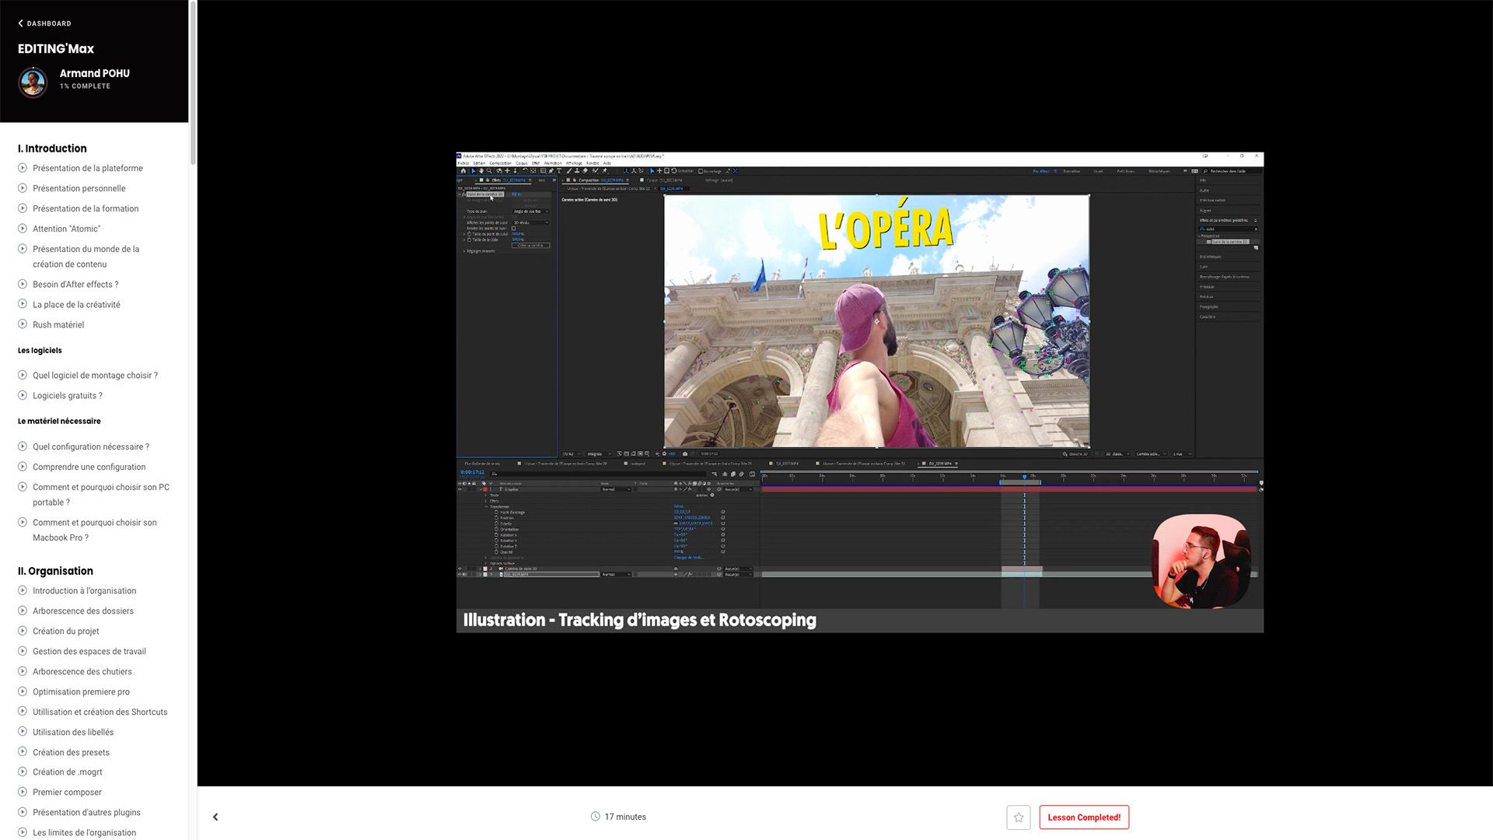
Task: Open lesson Besoin d'After effects ?
Action: point(75,285)
